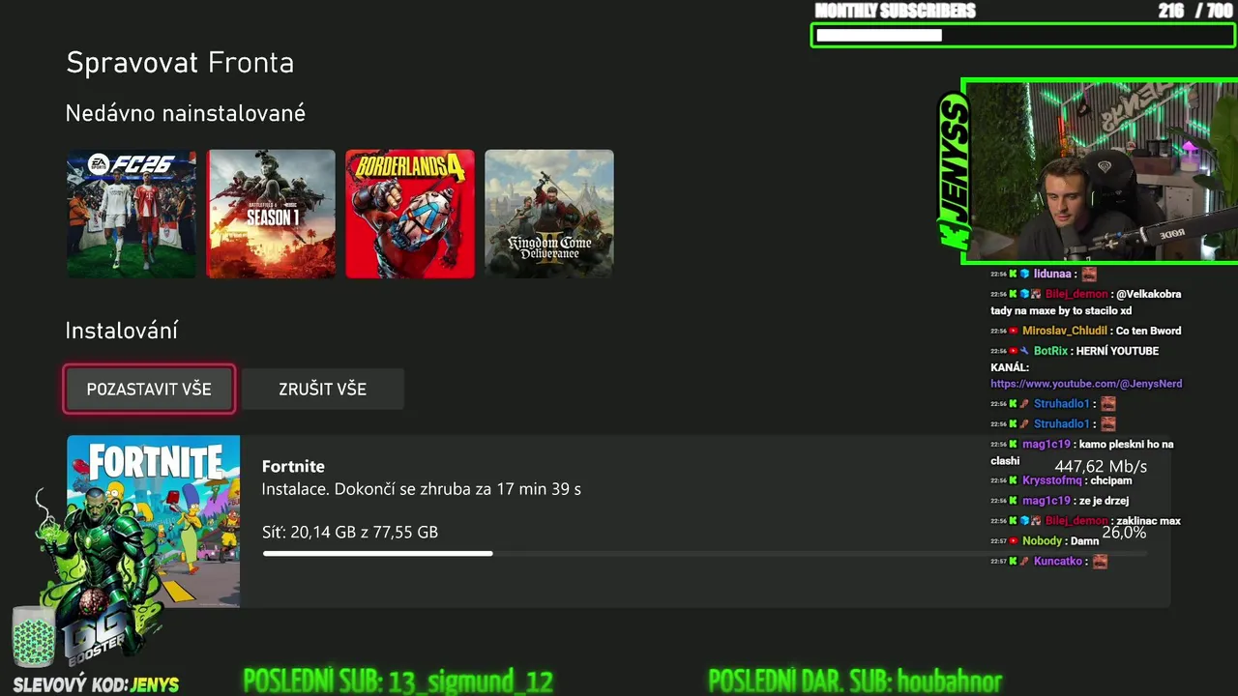The height and width of the screenshot is (696, 1238).
Task: Click the 'Instalování' section heading
Action: click(x=122, y=331)
